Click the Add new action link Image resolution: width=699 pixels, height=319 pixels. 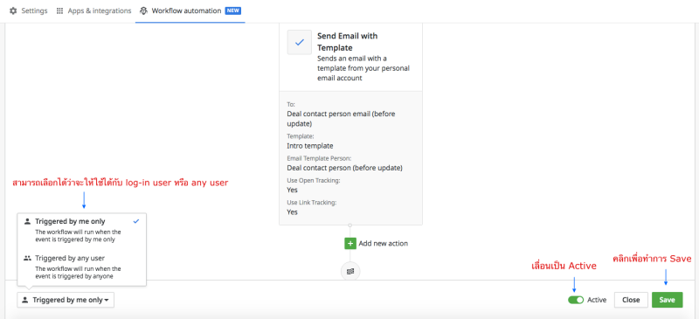tap(384, 244)
